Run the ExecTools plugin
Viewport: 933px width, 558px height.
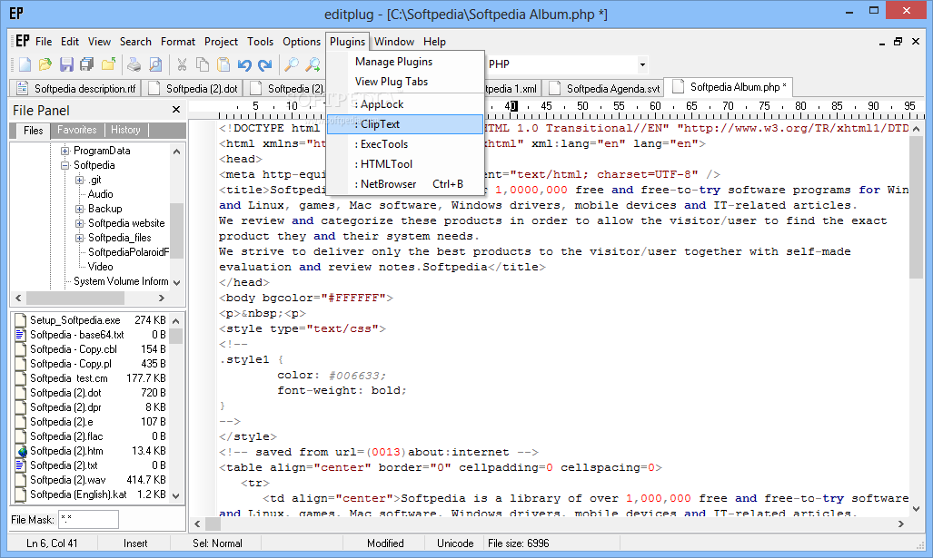pos(405,143)
